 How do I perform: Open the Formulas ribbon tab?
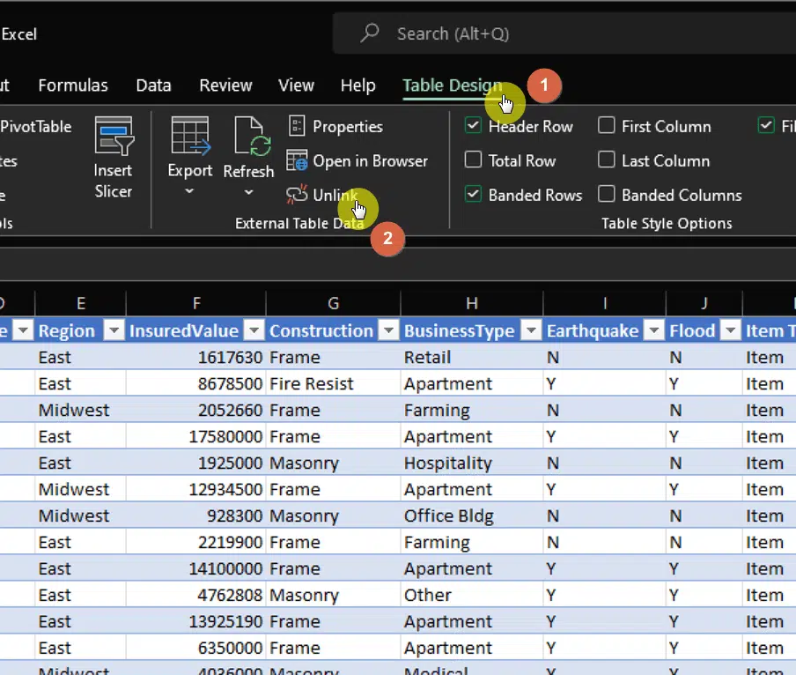tap(73, 85)
